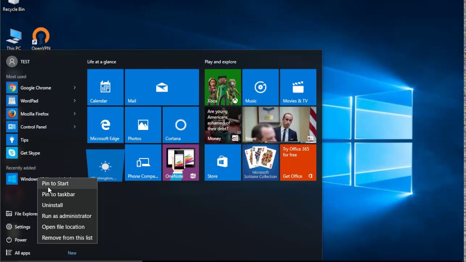Click the recently added Windows app icon
The height and width of the screenshot is (262, 466).
click(12, 179)
